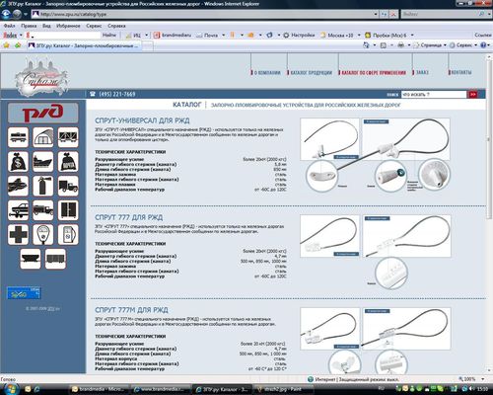Select the hangar warehouse category icon
The height and width of the screenshot is (395, 493).
pos(43,137)
